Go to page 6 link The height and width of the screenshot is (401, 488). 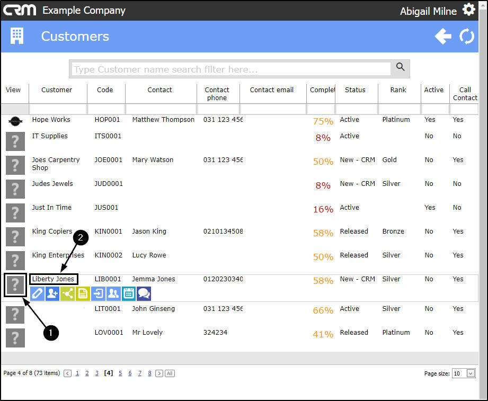(130, 373)
